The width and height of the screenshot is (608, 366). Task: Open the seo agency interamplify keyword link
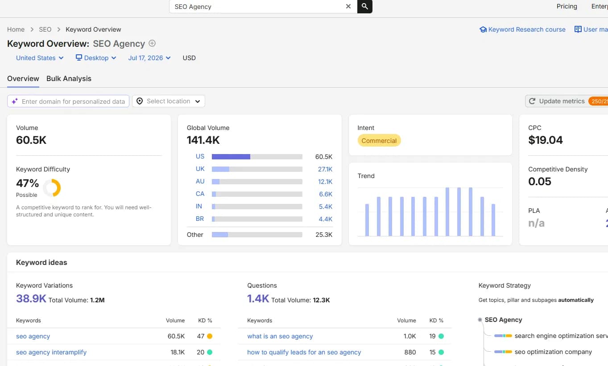click(51, 352)
